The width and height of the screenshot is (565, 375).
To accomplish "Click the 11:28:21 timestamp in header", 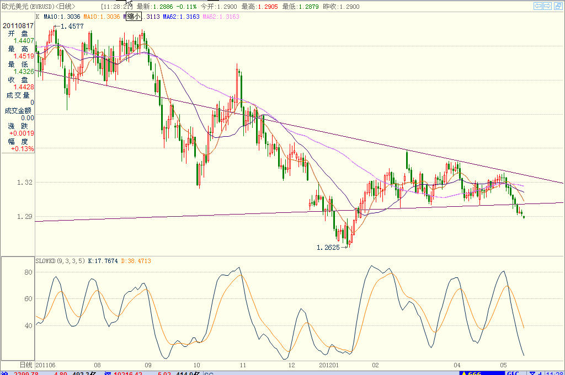I will click(x=117, y=7).
